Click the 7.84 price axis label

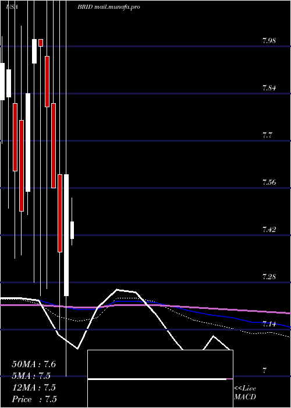point(269,88)
